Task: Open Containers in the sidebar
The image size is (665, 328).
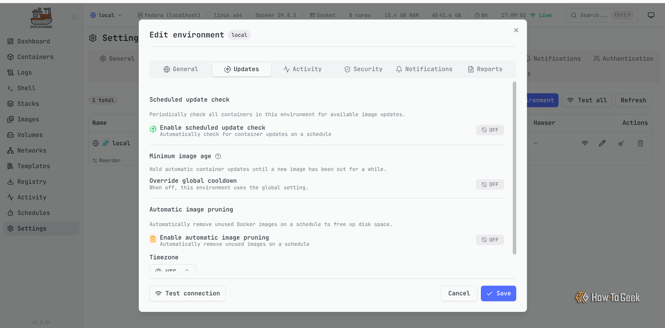Action: point(42,57)
